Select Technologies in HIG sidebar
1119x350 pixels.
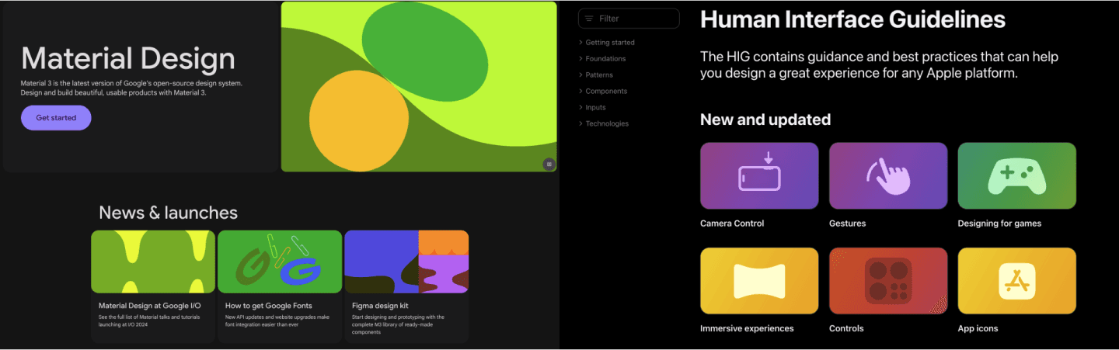click(607, 124)
